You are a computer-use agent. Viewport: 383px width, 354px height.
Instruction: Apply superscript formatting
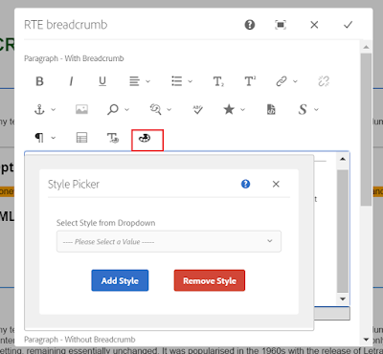click(250, 81)
